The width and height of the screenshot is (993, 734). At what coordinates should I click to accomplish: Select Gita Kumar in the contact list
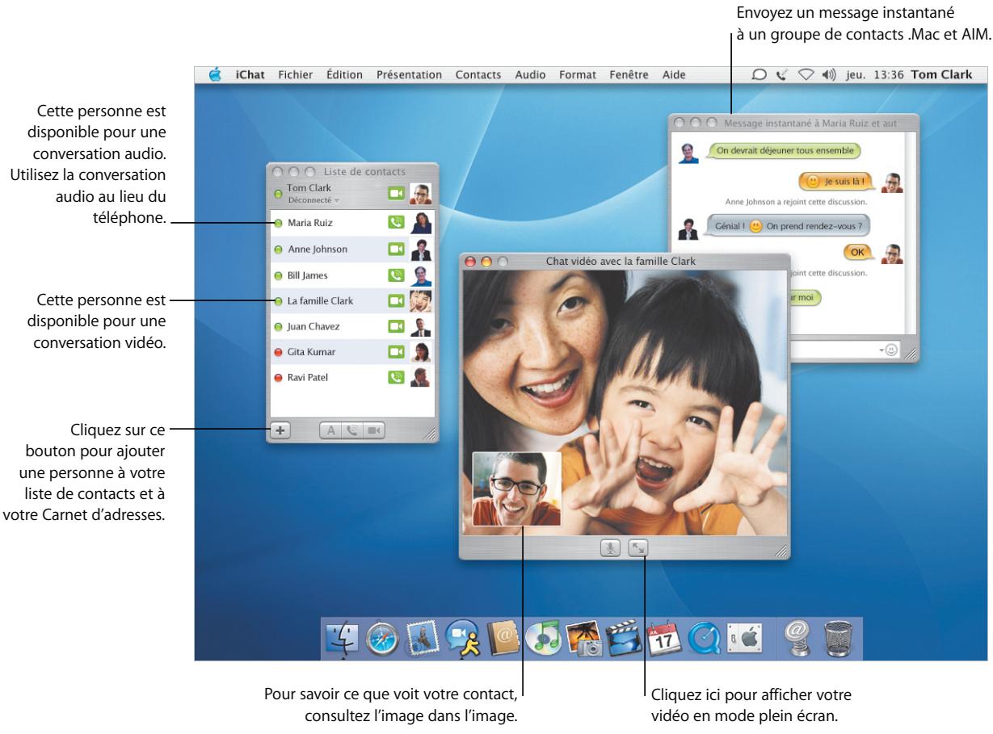coord(351,352)
